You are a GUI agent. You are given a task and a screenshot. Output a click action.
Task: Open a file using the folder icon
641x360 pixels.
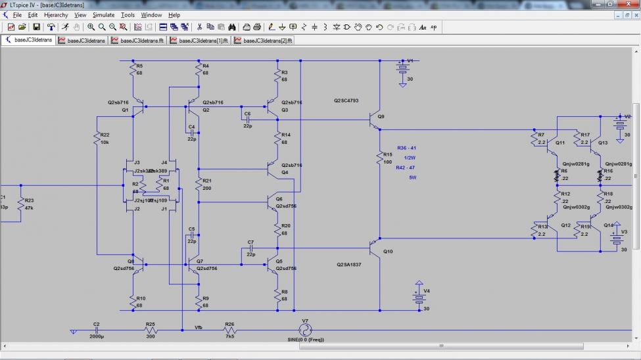click(22, 27)
